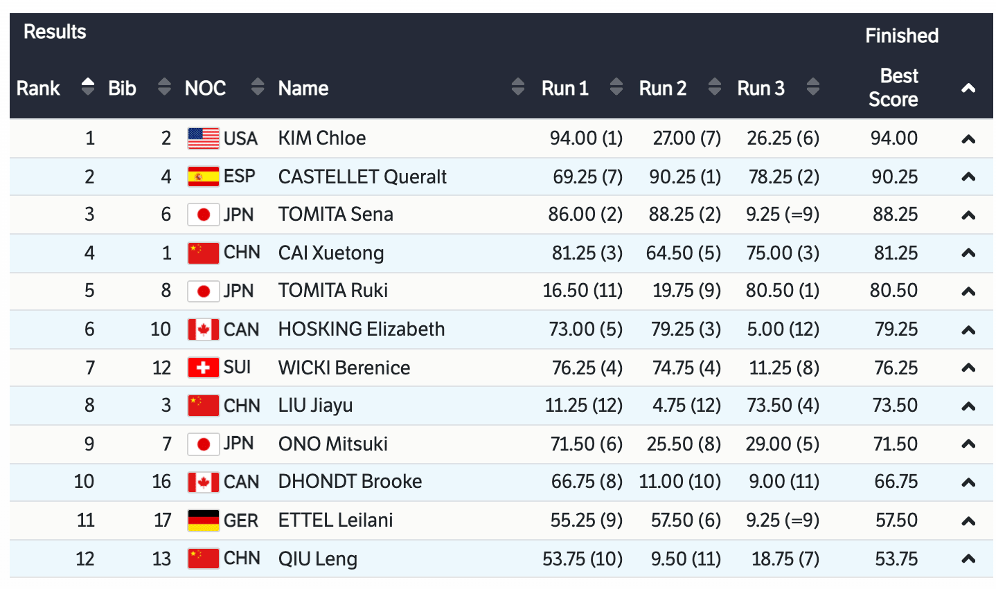Select TOMITA Sena's name
Image resolution: width=996 pixels, height=589 pixels.
coord(336,215)
